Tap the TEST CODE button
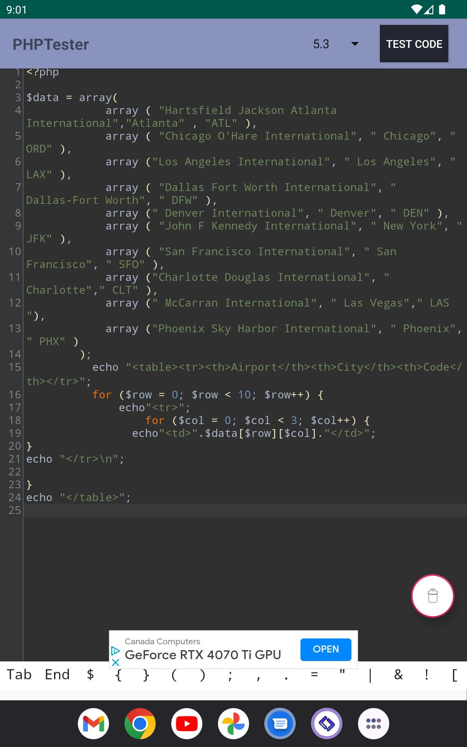 (x=414, y=44)
